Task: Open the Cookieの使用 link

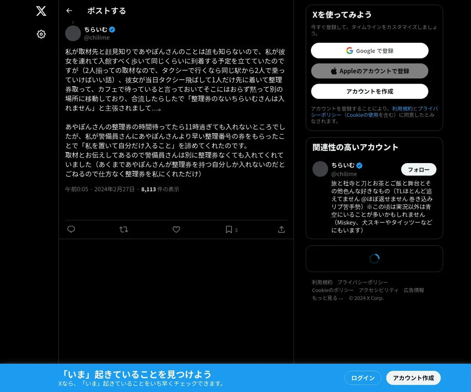Action: click(362, 115)
